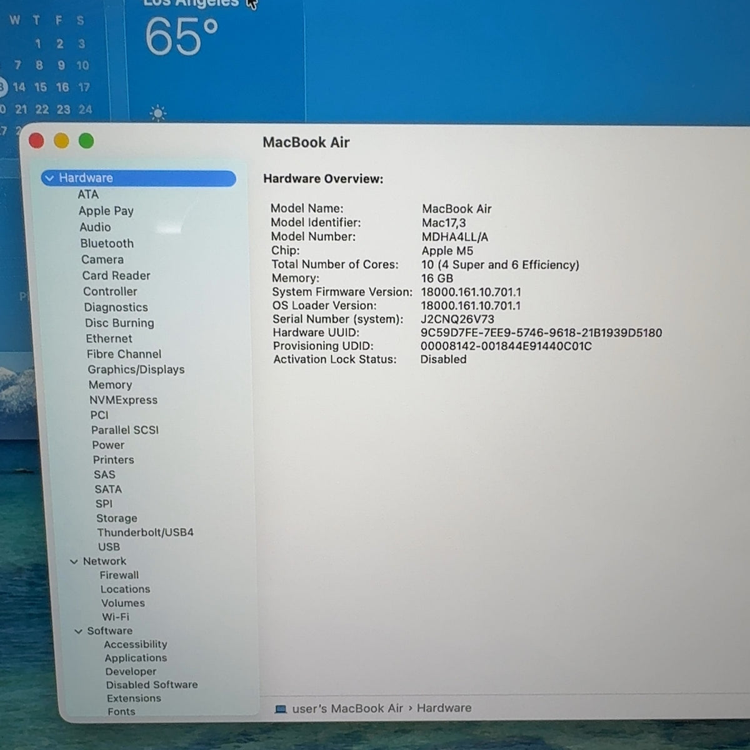Image resolution: width=750 pixels, height=750 pixels.
Task: Click date 15 in calendar widget
Action: [x=41, y=87]
